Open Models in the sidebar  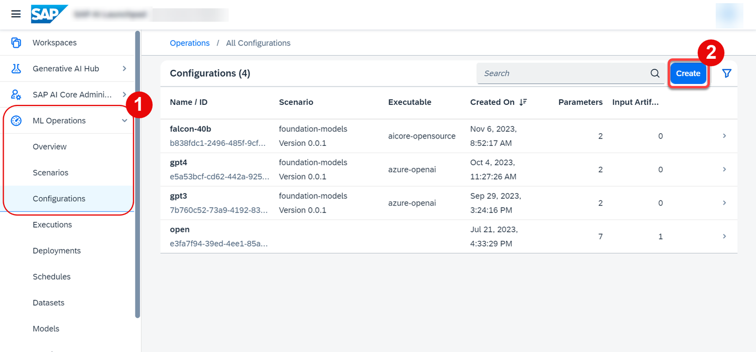pos(46,329)
